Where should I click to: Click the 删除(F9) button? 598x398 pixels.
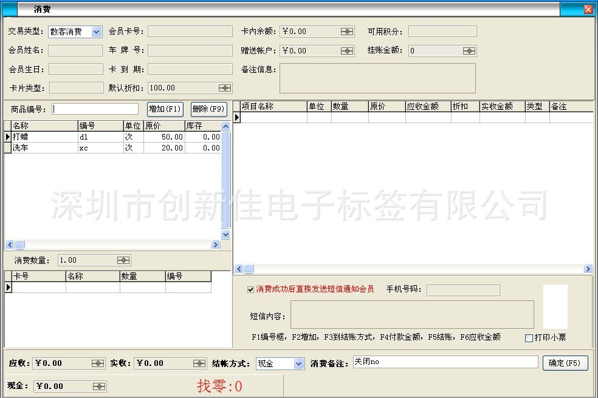coord(208,109)
